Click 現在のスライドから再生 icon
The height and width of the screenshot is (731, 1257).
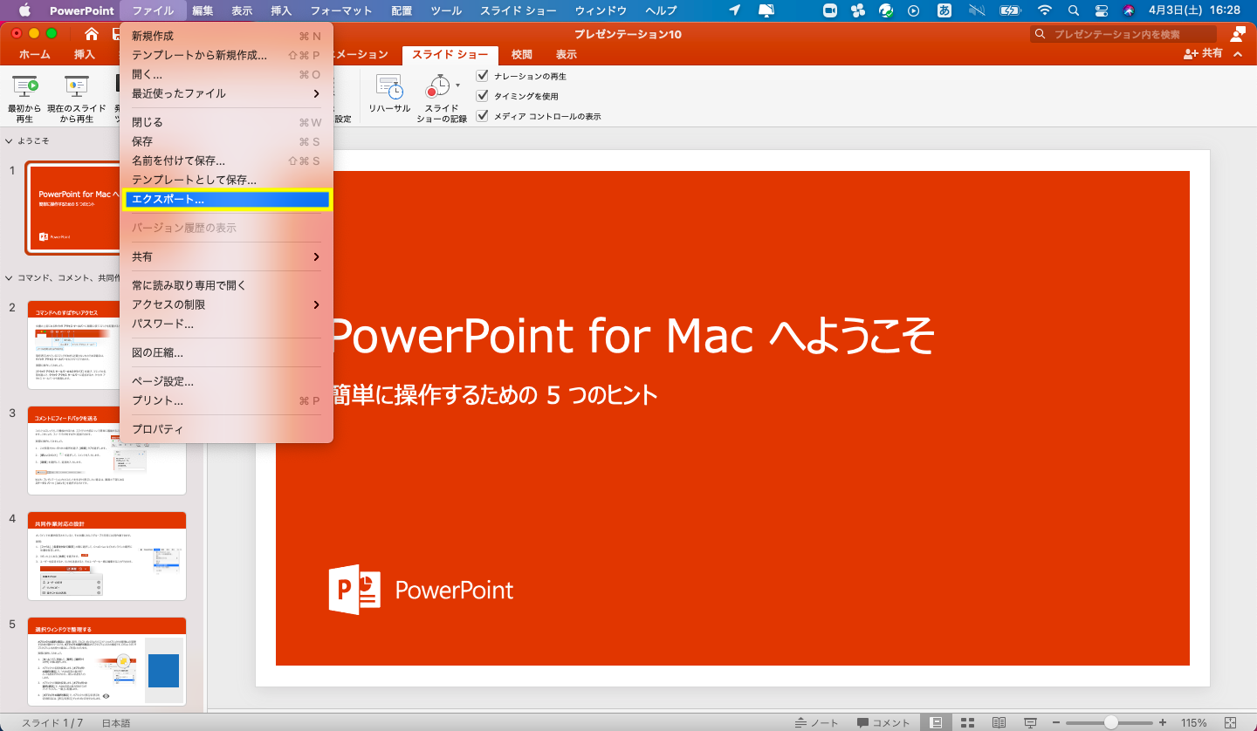click(x=77, y=85)
